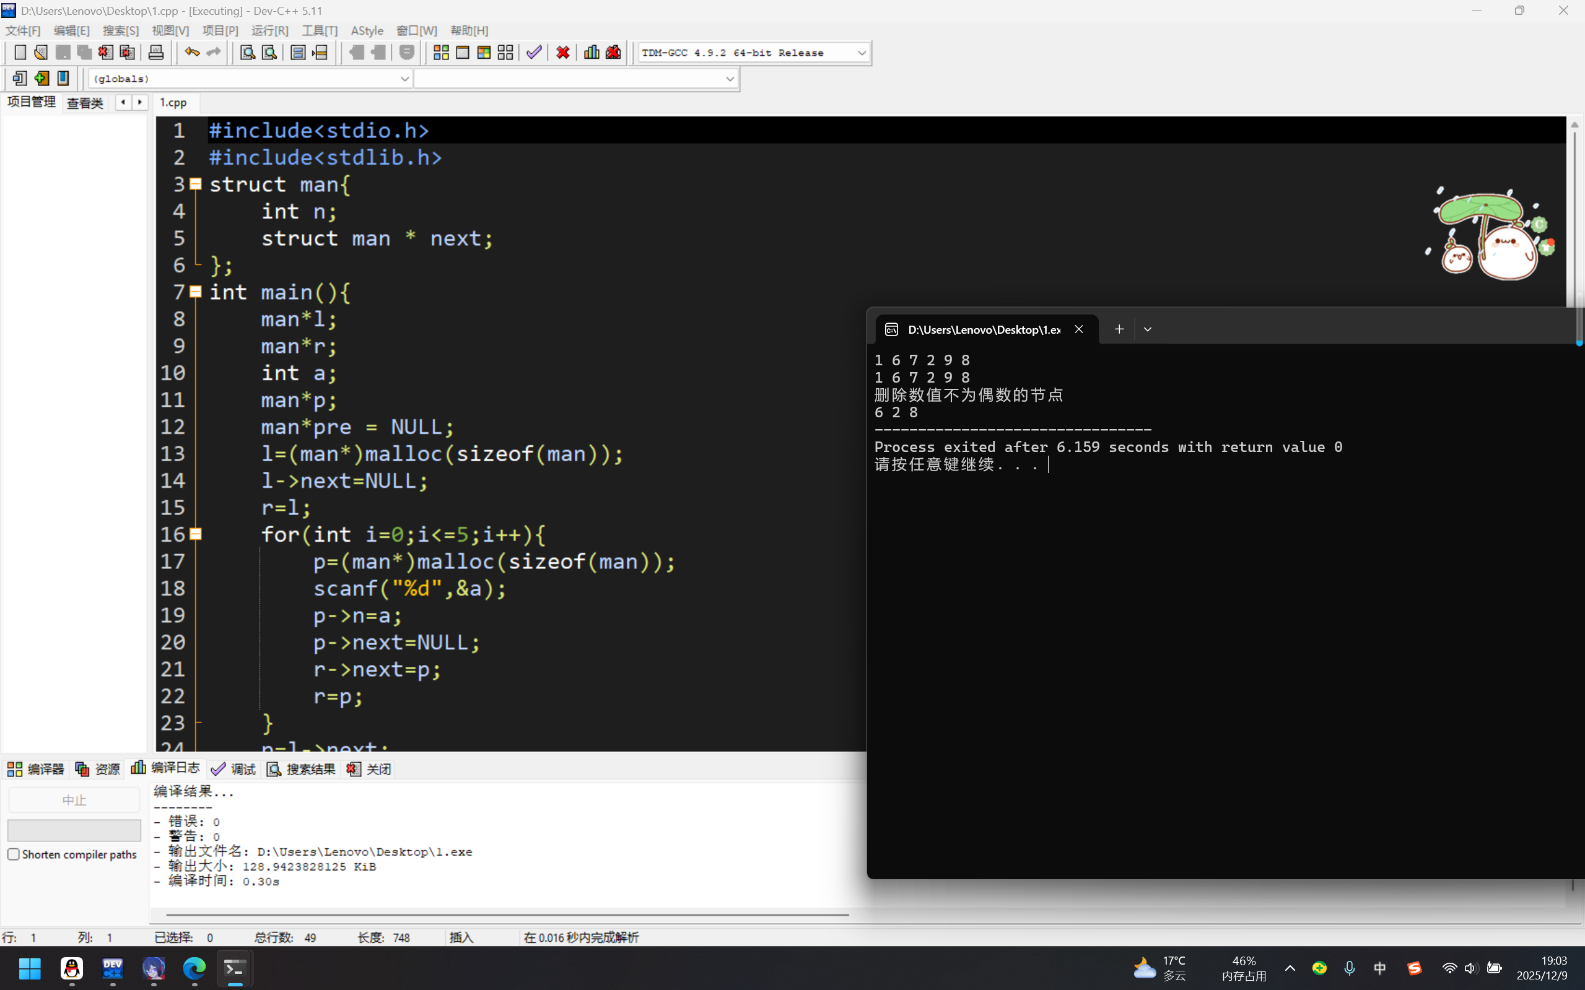The width and height of the screenshot is (1585, 990).
Task: Click the Print icon in toolbar
Action: pyautogui.click(x=156, y=53)
